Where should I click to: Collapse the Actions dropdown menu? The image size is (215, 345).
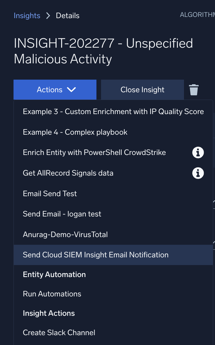[x=55, y=89]
